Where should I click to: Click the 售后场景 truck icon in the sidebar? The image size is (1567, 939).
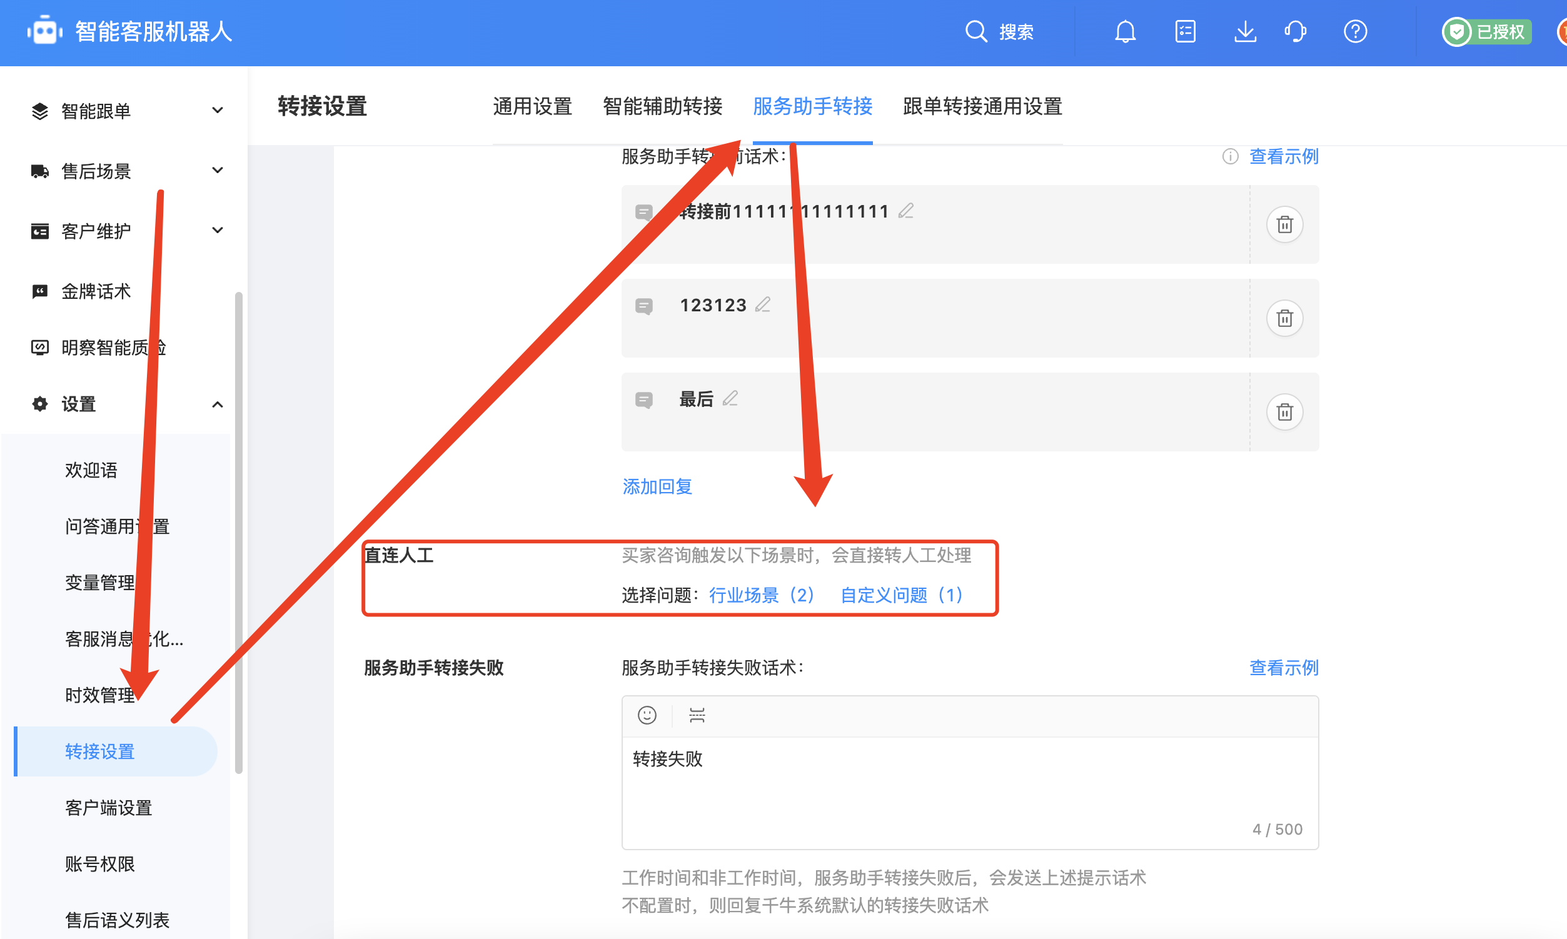(x=40, y=171)
